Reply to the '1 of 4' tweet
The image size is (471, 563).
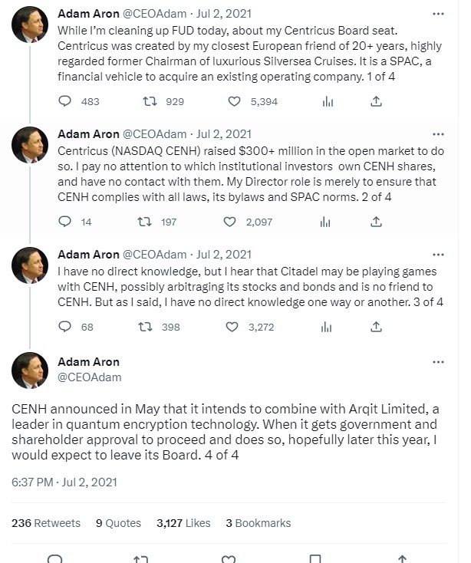pyautogui.click(x=65, y=101)
